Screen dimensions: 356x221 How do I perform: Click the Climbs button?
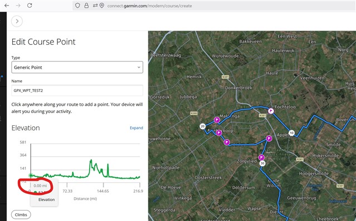click(21, 215)
